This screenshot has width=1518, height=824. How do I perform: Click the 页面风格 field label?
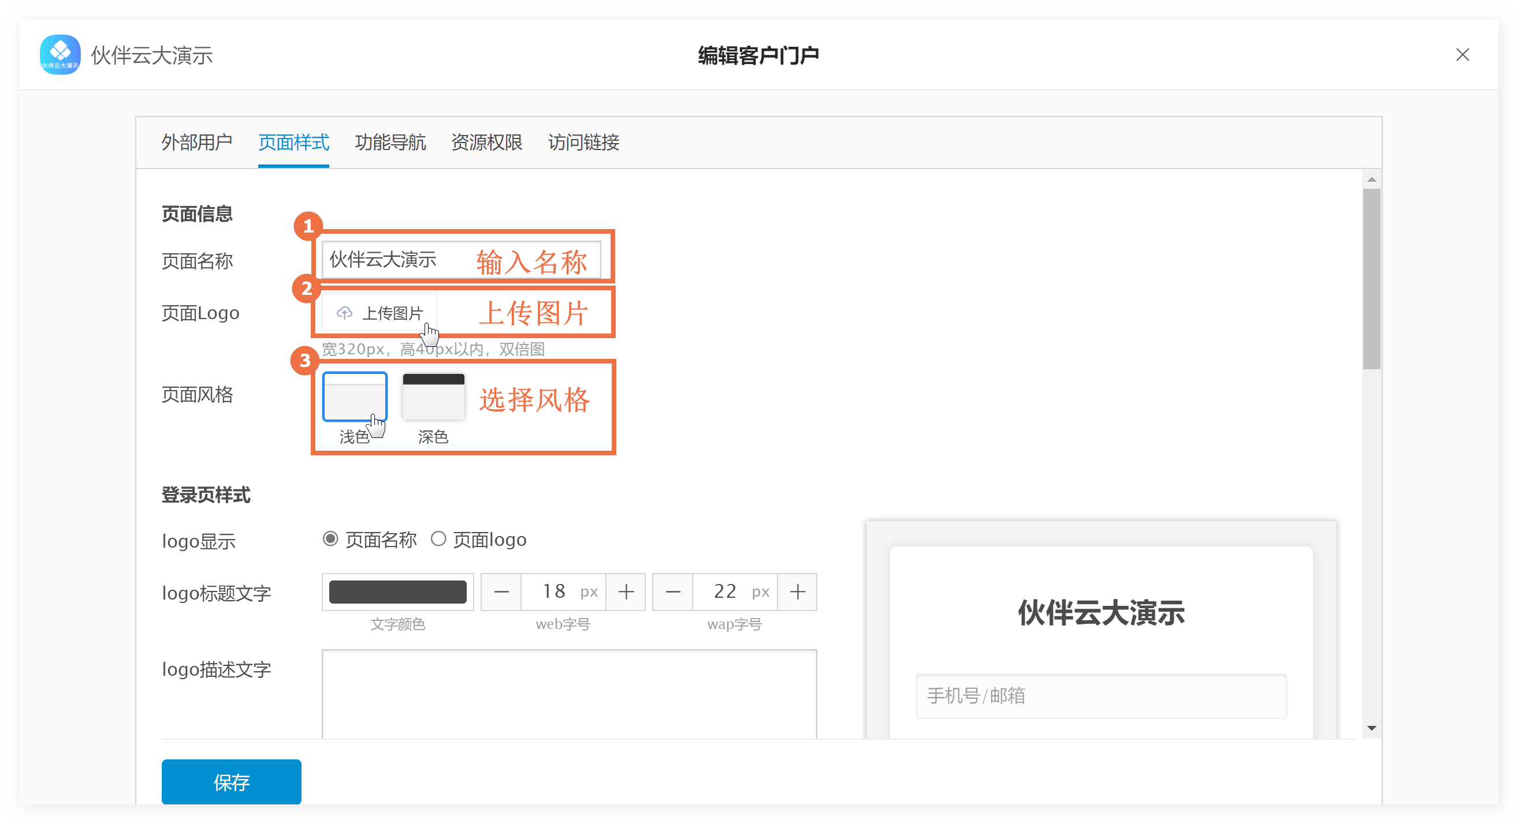coord(197,394)
